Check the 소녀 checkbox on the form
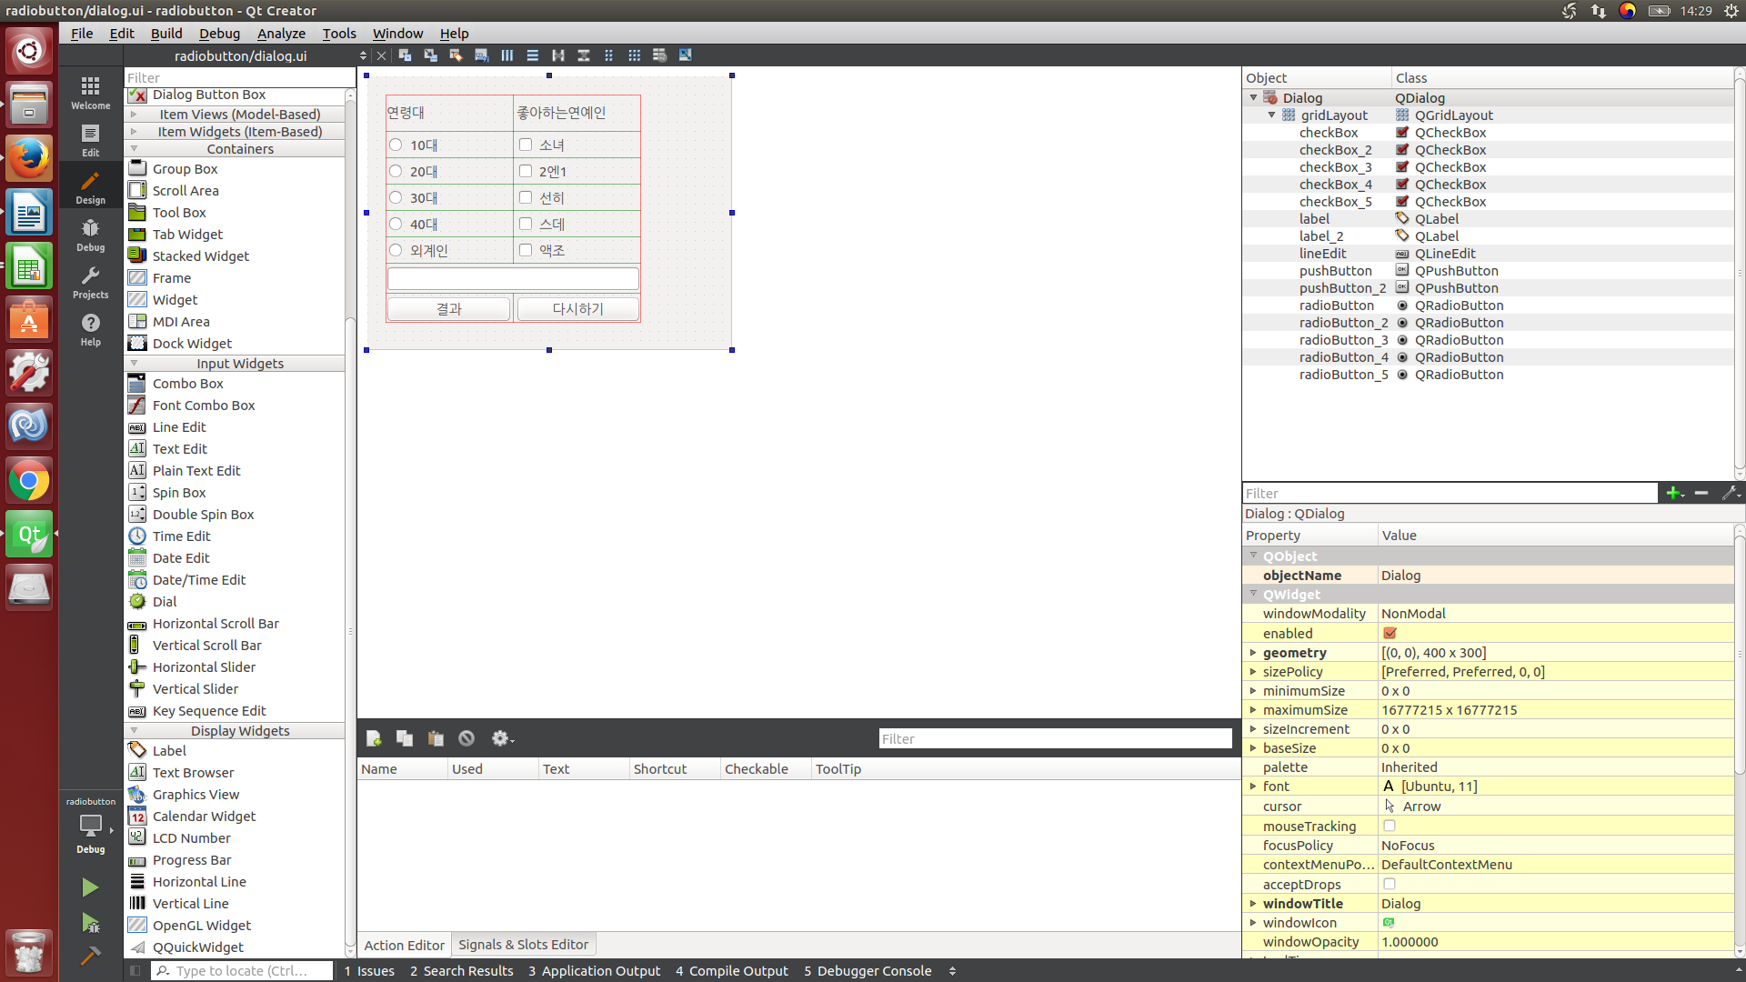1746x982 pixels. [x=526, y=145]
